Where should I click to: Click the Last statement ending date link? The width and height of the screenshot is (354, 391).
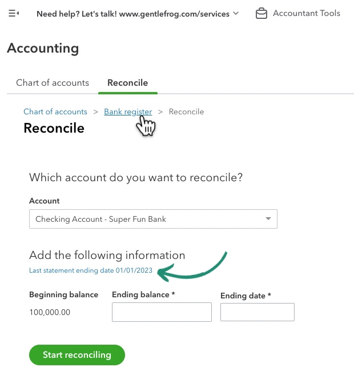coord(91,270)
